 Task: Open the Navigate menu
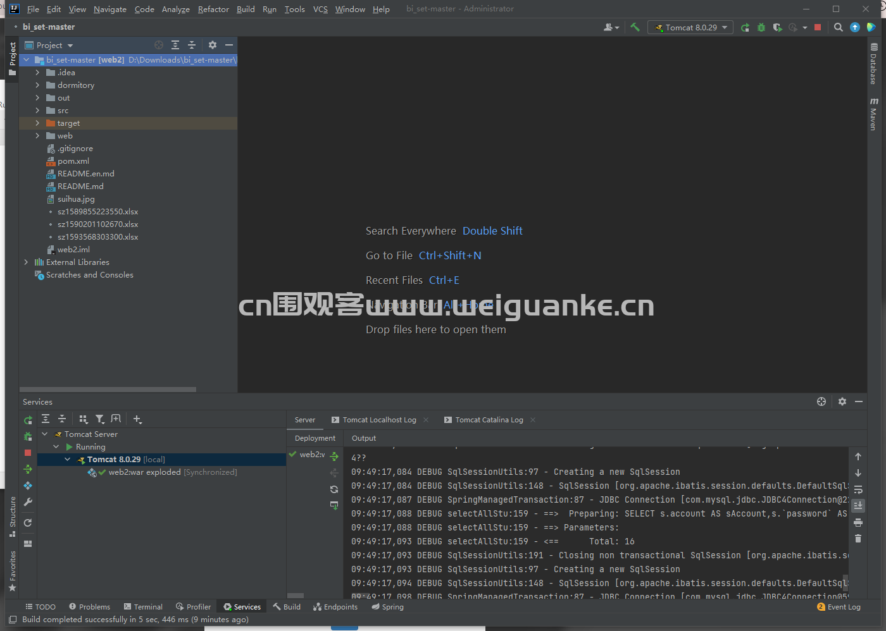pos(110,9)
